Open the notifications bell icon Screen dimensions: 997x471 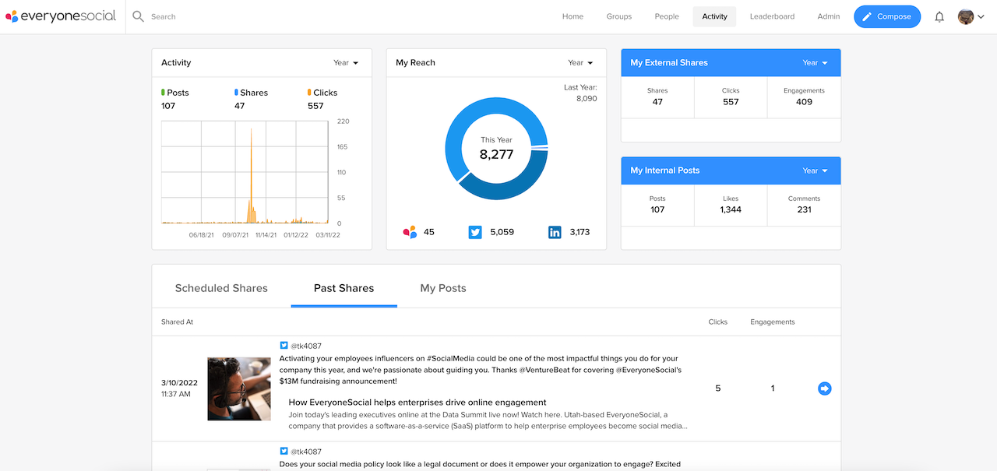[x=939, y=16]
